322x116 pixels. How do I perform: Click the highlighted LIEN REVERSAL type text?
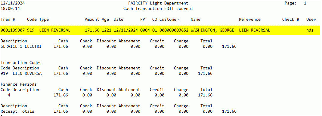(55, 30)
